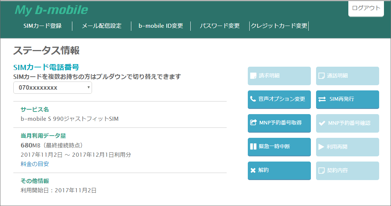Viewport: 391px width, 206px height.
Task: Click the 音声オプション変更 label text
Action: (282, 99)
